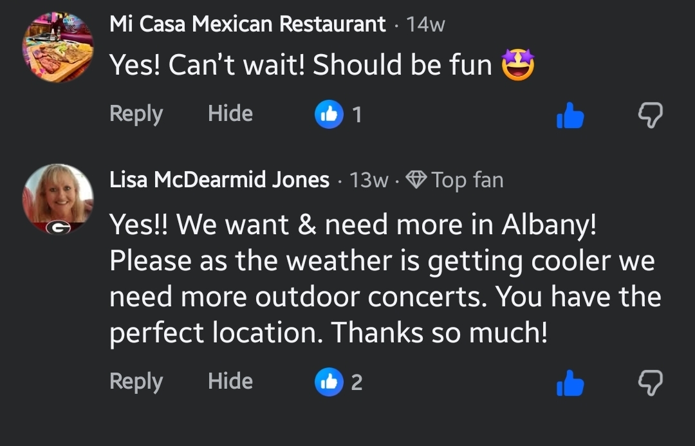
Task: Like Mi Casa Mexican Restaurant's comment
Action: (x=570, y=116)
